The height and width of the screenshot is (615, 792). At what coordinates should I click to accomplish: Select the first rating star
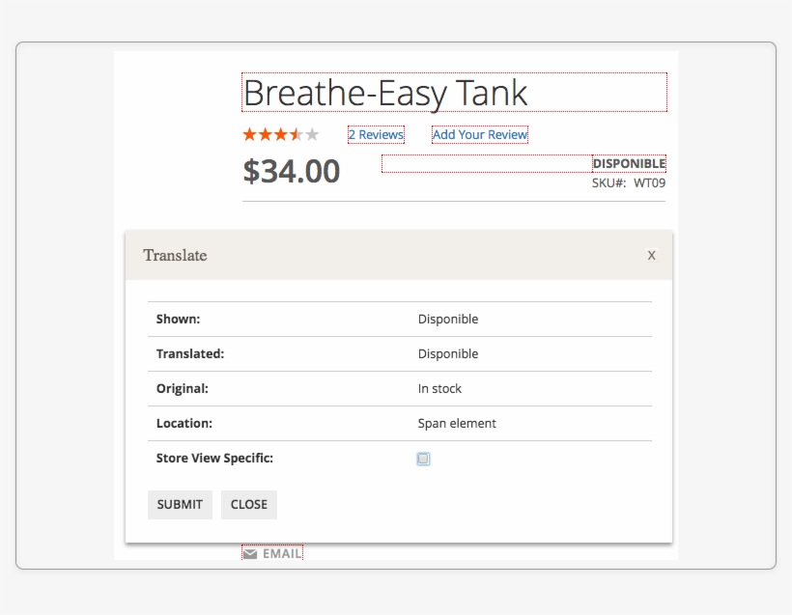point(247,134)
